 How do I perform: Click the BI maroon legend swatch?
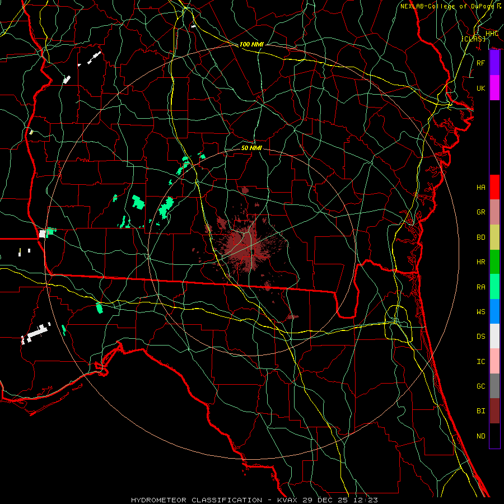click(494, 411)
